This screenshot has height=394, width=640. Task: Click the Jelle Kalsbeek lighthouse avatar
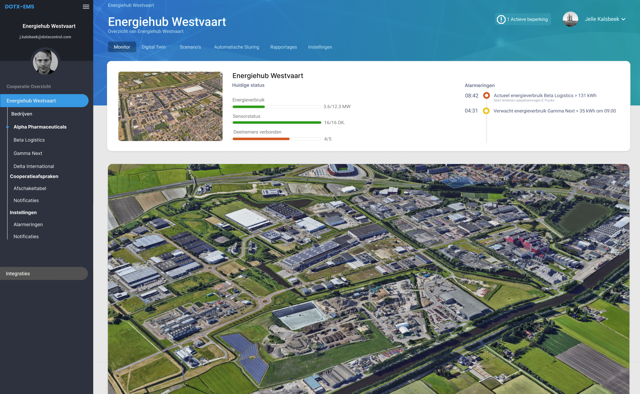[x=570, y=19]
